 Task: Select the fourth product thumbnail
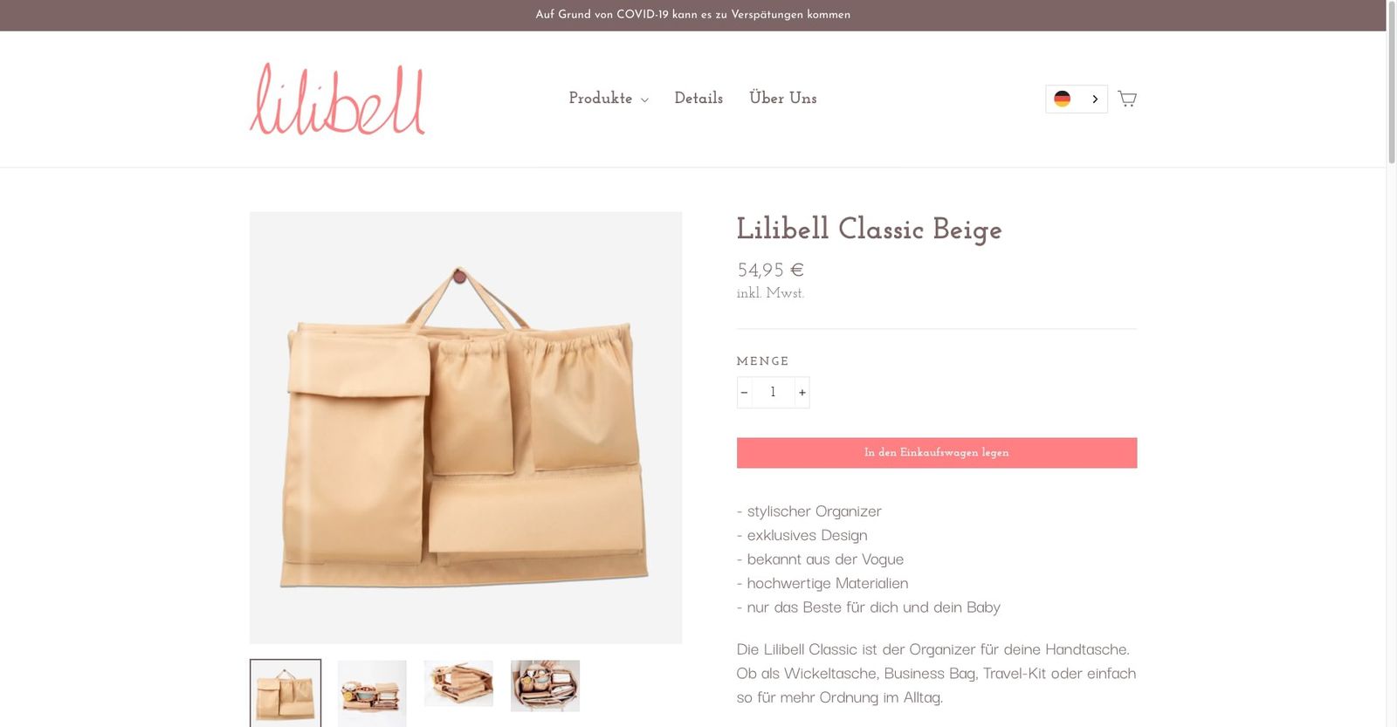coord(545,686)
